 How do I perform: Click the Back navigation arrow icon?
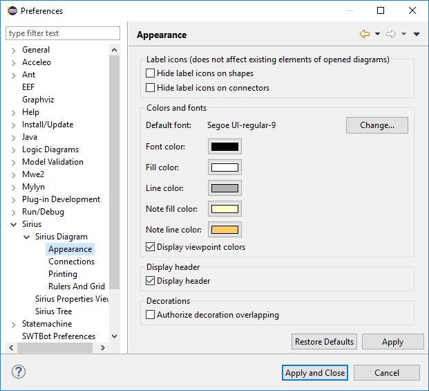pos(364,35)
